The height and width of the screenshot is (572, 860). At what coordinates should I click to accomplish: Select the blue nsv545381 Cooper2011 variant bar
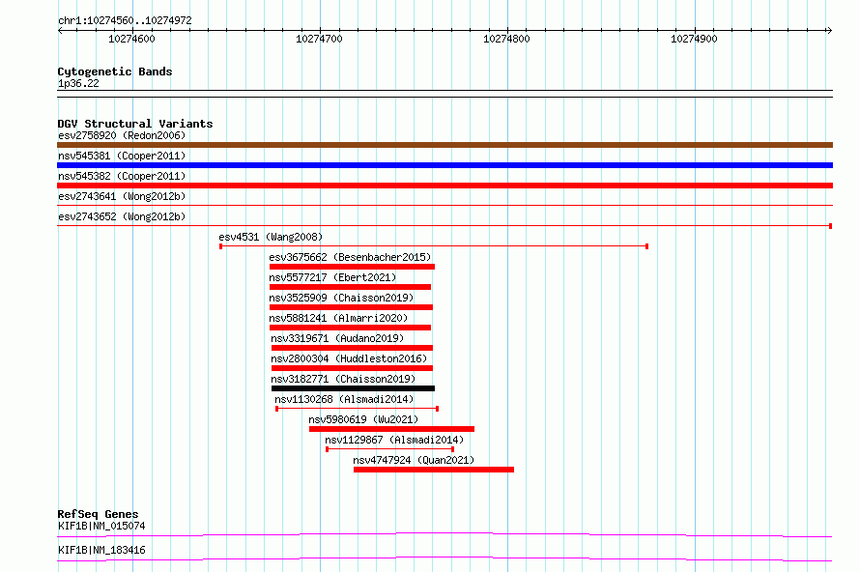(444, 165)
